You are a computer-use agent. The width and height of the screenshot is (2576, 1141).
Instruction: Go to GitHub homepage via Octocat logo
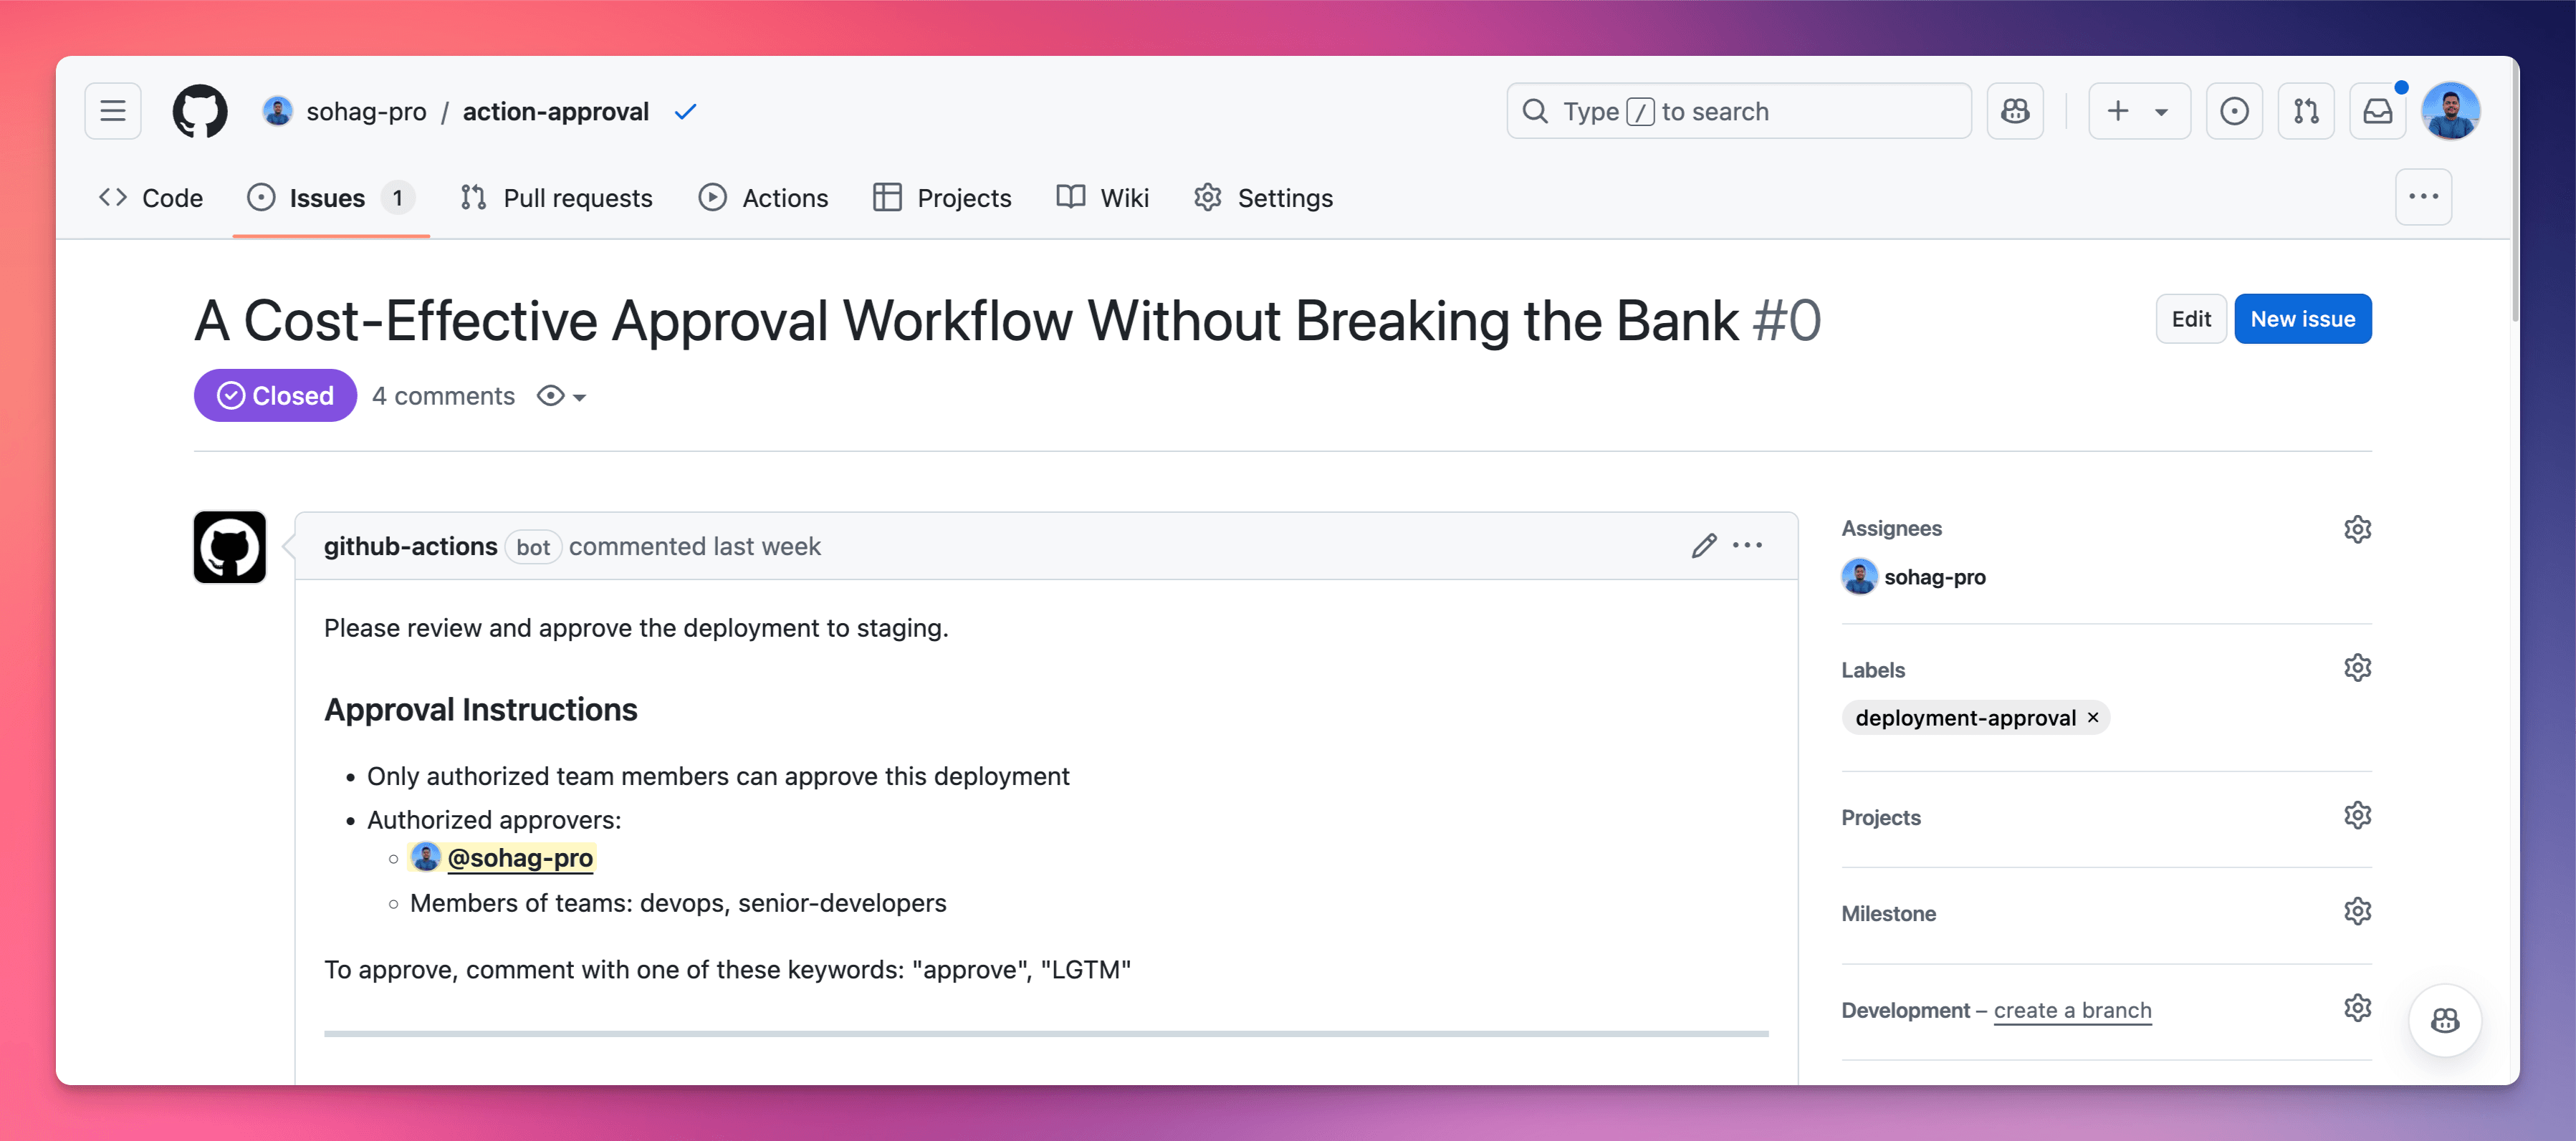200,111
